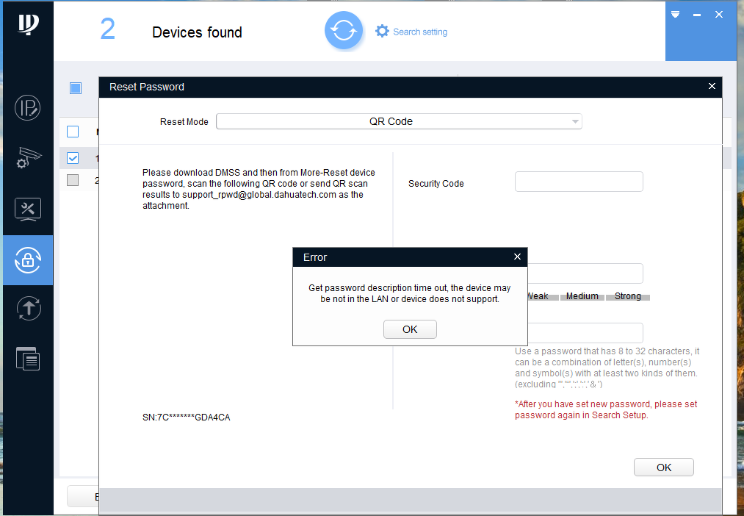
Task: Close the Error popup with X
Action: pyautogui.click(x=517, y=257)
